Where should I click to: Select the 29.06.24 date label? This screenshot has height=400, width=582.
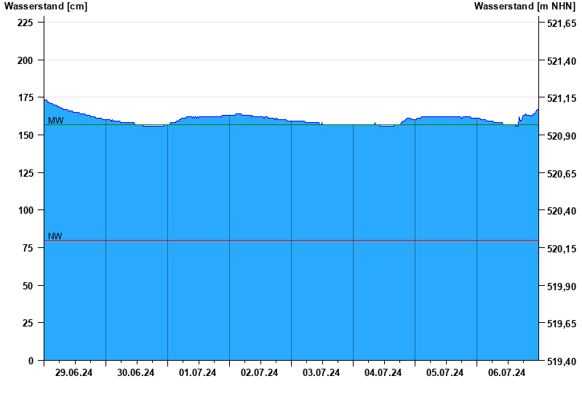tap(74, 373)
